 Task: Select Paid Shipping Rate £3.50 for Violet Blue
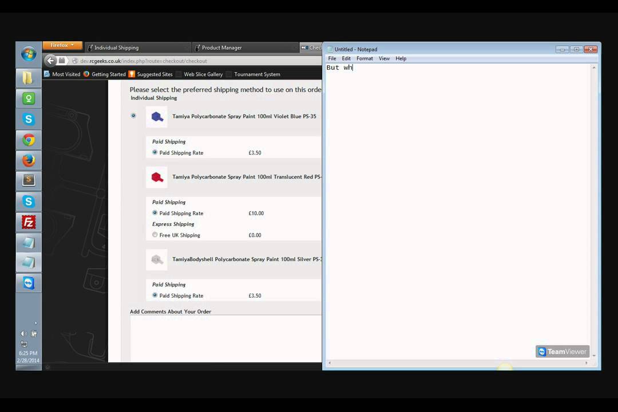pyautogui.click(x=154, y=152)
